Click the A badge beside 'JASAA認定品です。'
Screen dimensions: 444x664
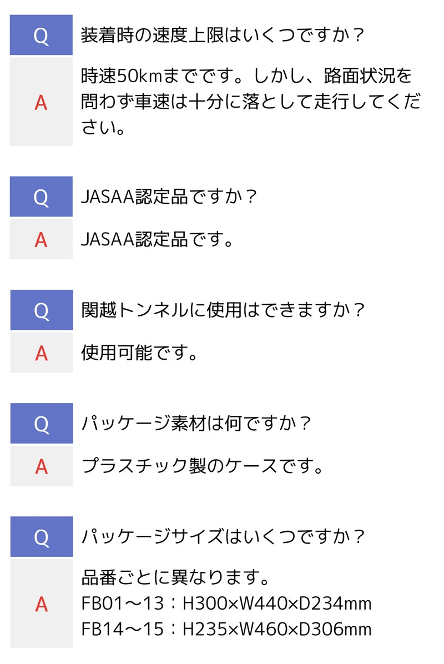pos(41,239)
